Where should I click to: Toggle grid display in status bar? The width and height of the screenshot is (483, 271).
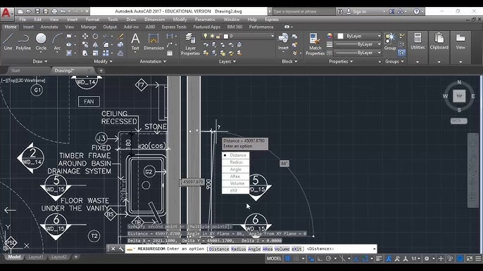pos(287,258)
